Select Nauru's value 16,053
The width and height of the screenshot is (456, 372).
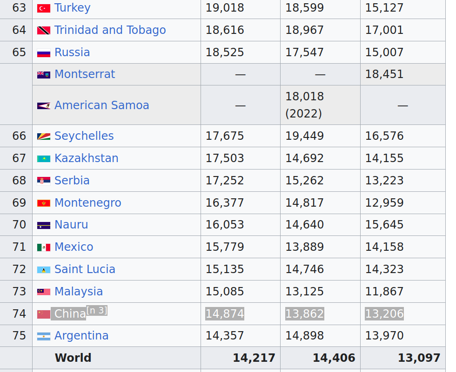click(x=225, y=225)
